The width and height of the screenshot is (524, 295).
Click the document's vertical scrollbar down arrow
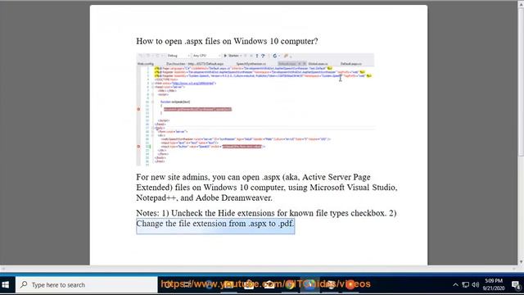tap(521, 262)
